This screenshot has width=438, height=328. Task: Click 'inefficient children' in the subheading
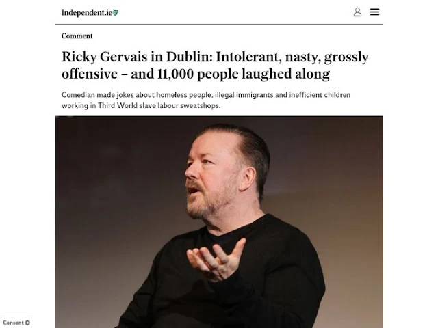(320, 95)
